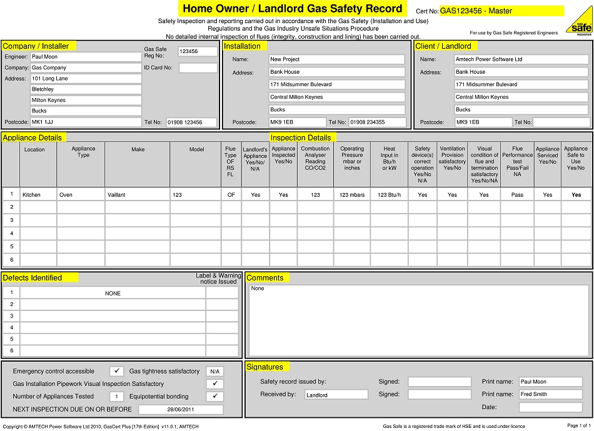Click Combustion Analyser Reading cell 123

click(x=315, y=194)
